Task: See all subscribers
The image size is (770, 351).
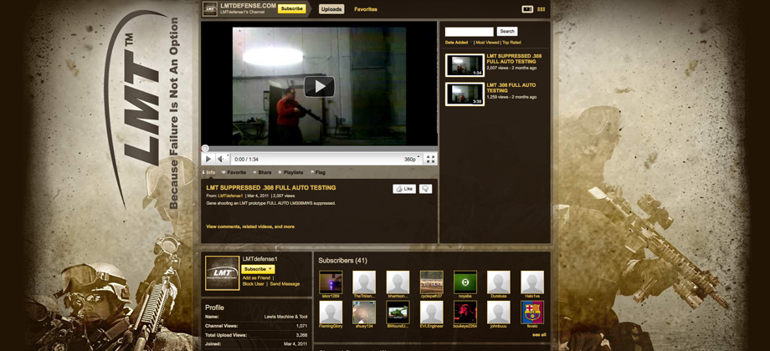Action: (539, 335)
